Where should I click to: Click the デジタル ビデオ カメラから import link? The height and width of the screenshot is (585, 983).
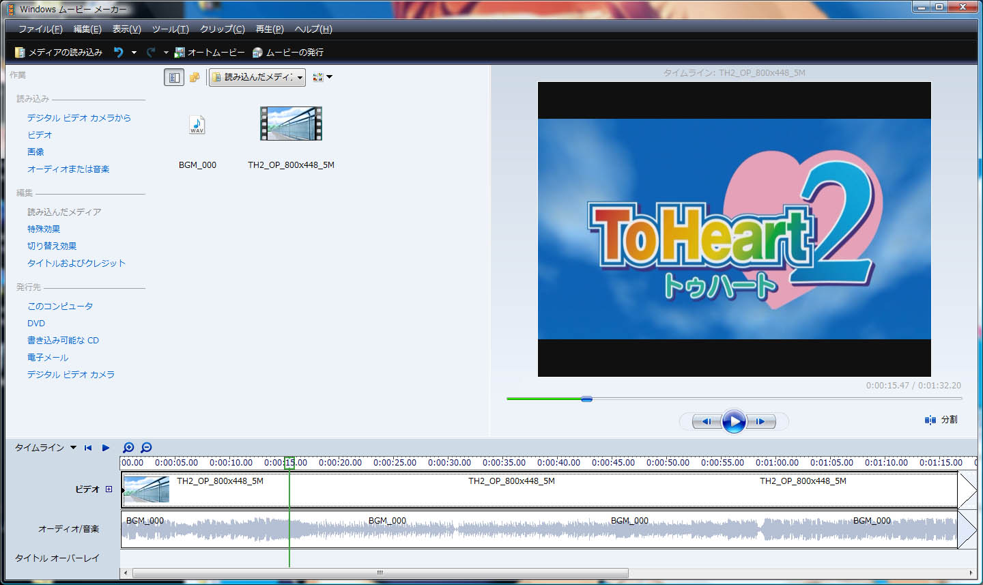(79, 117)
